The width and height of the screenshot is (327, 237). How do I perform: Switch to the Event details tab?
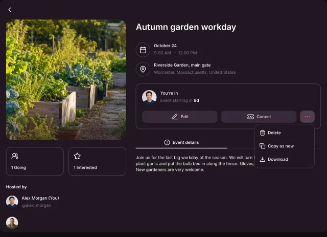pos(181,142)
